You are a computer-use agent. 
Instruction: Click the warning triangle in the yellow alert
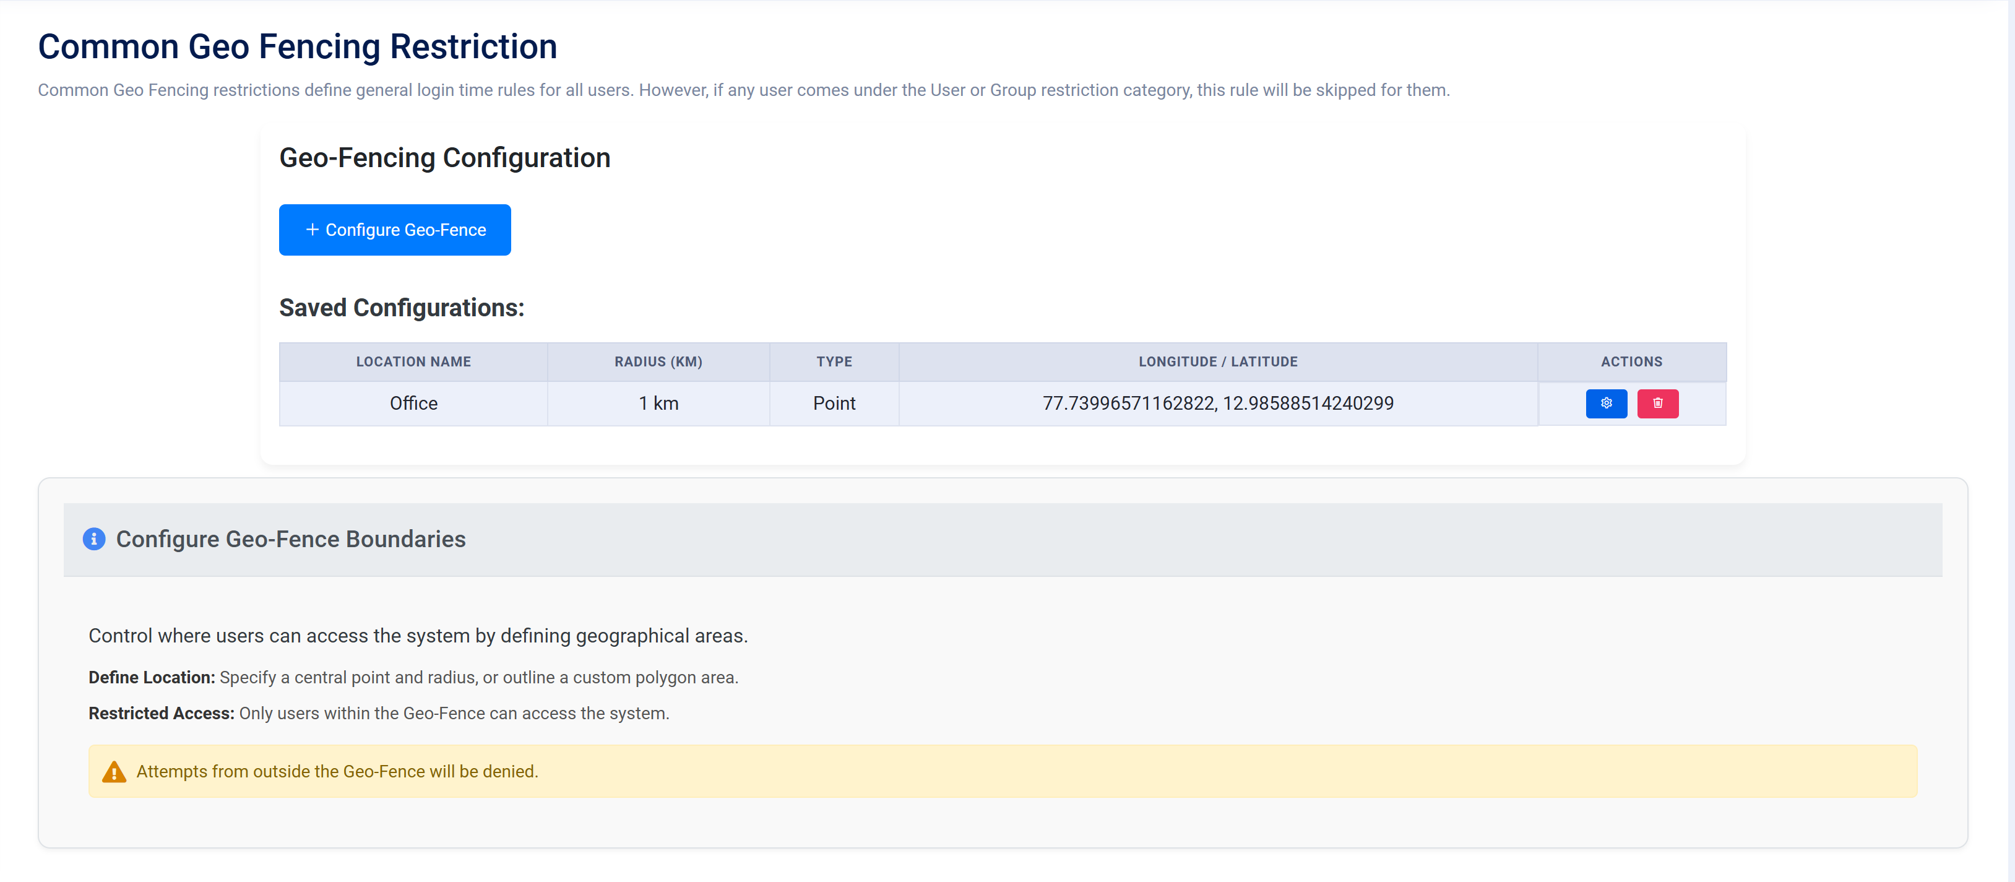[114, 772]
